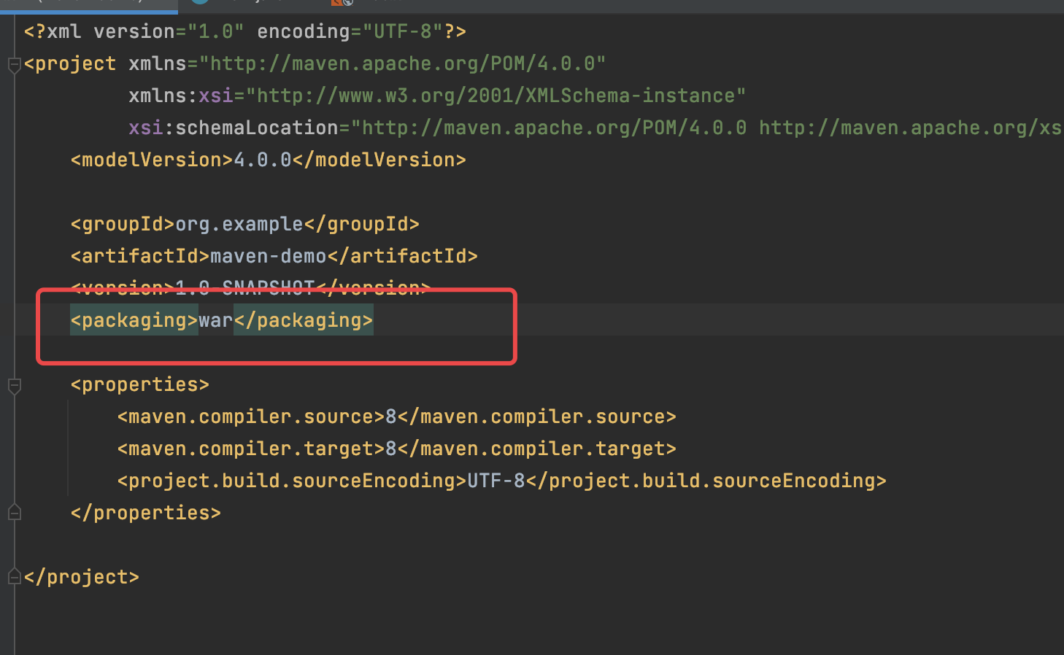Click the closing </properties> tag text
The width and height of the screenshot is (1064, 655).
tap(146, 513)
